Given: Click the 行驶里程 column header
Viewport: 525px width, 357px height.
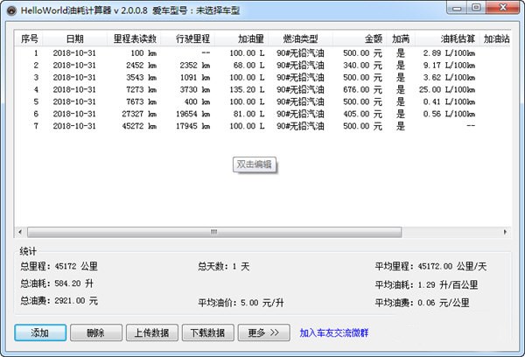Looking at the screenshot, I should (188, 38).
